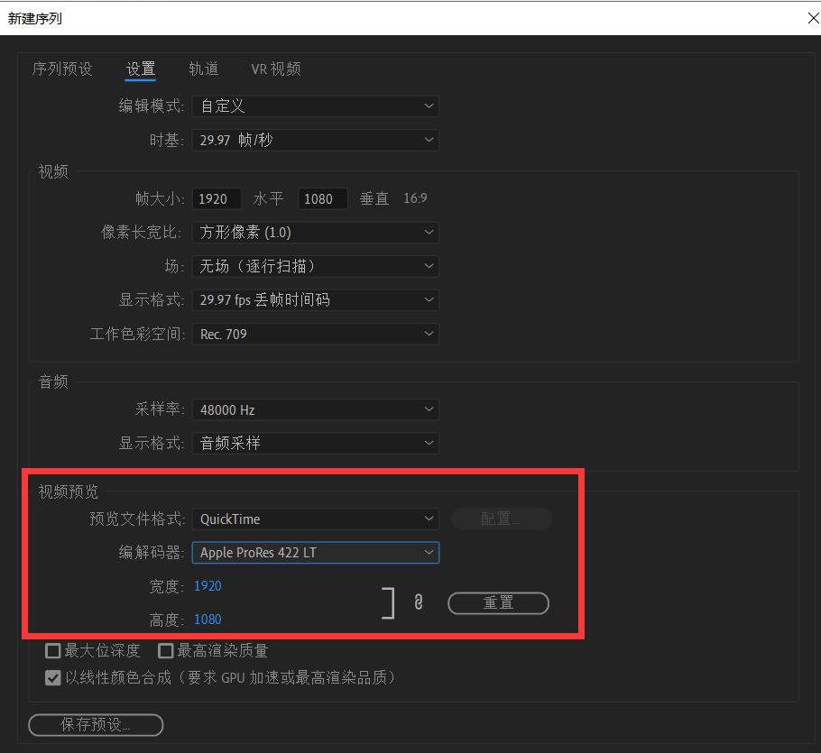Viewport: 821px width, 753px height.
Task: Select the 帧大小 horizontal value 1920
Action: (217, 198)
